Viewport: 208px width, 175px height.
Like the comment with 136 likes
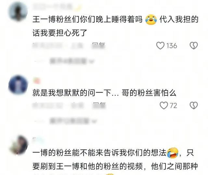pyautogui.click(x=160, y=46)
